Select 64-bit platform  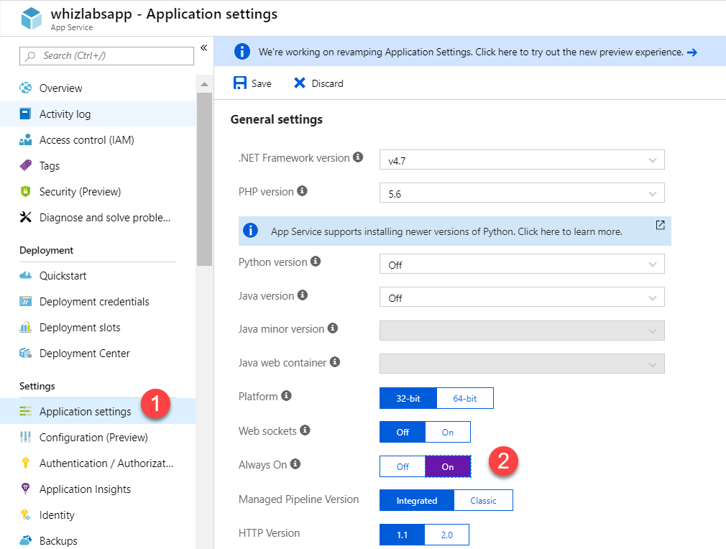tap(465, 398)
